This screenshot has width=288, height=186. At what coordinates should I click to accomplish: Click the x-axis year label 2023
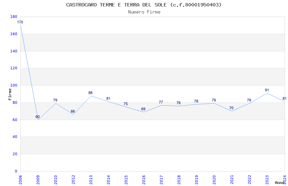(267, 180)
